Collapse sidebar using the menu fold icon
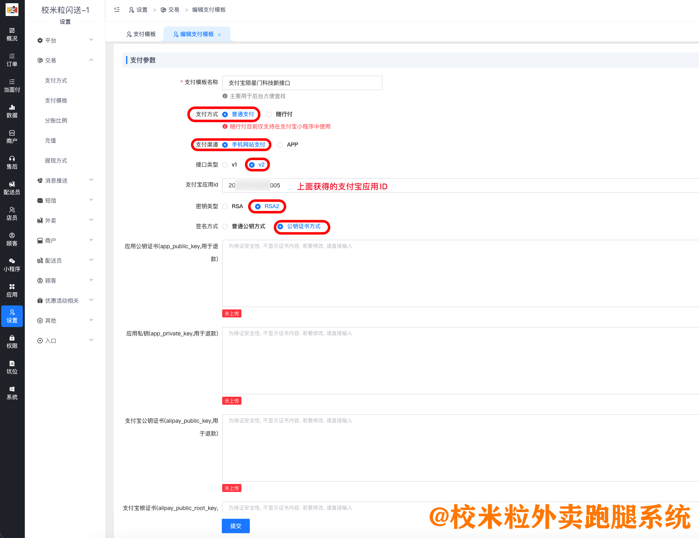Viewport: 699px width, 538px height. click(x=117, y=10)
